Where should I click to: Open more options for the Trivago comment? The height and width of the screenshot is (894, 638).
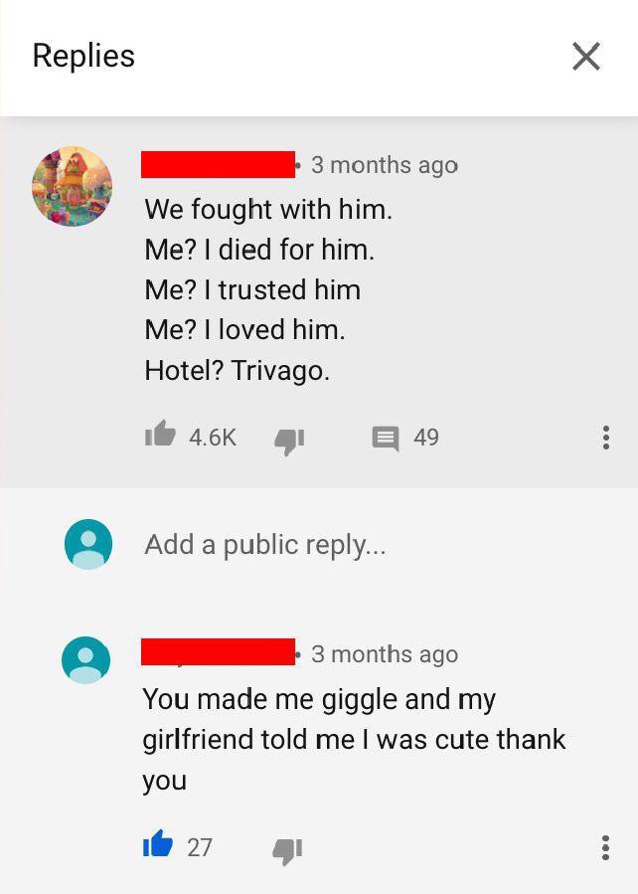click(x=606, y=438)
